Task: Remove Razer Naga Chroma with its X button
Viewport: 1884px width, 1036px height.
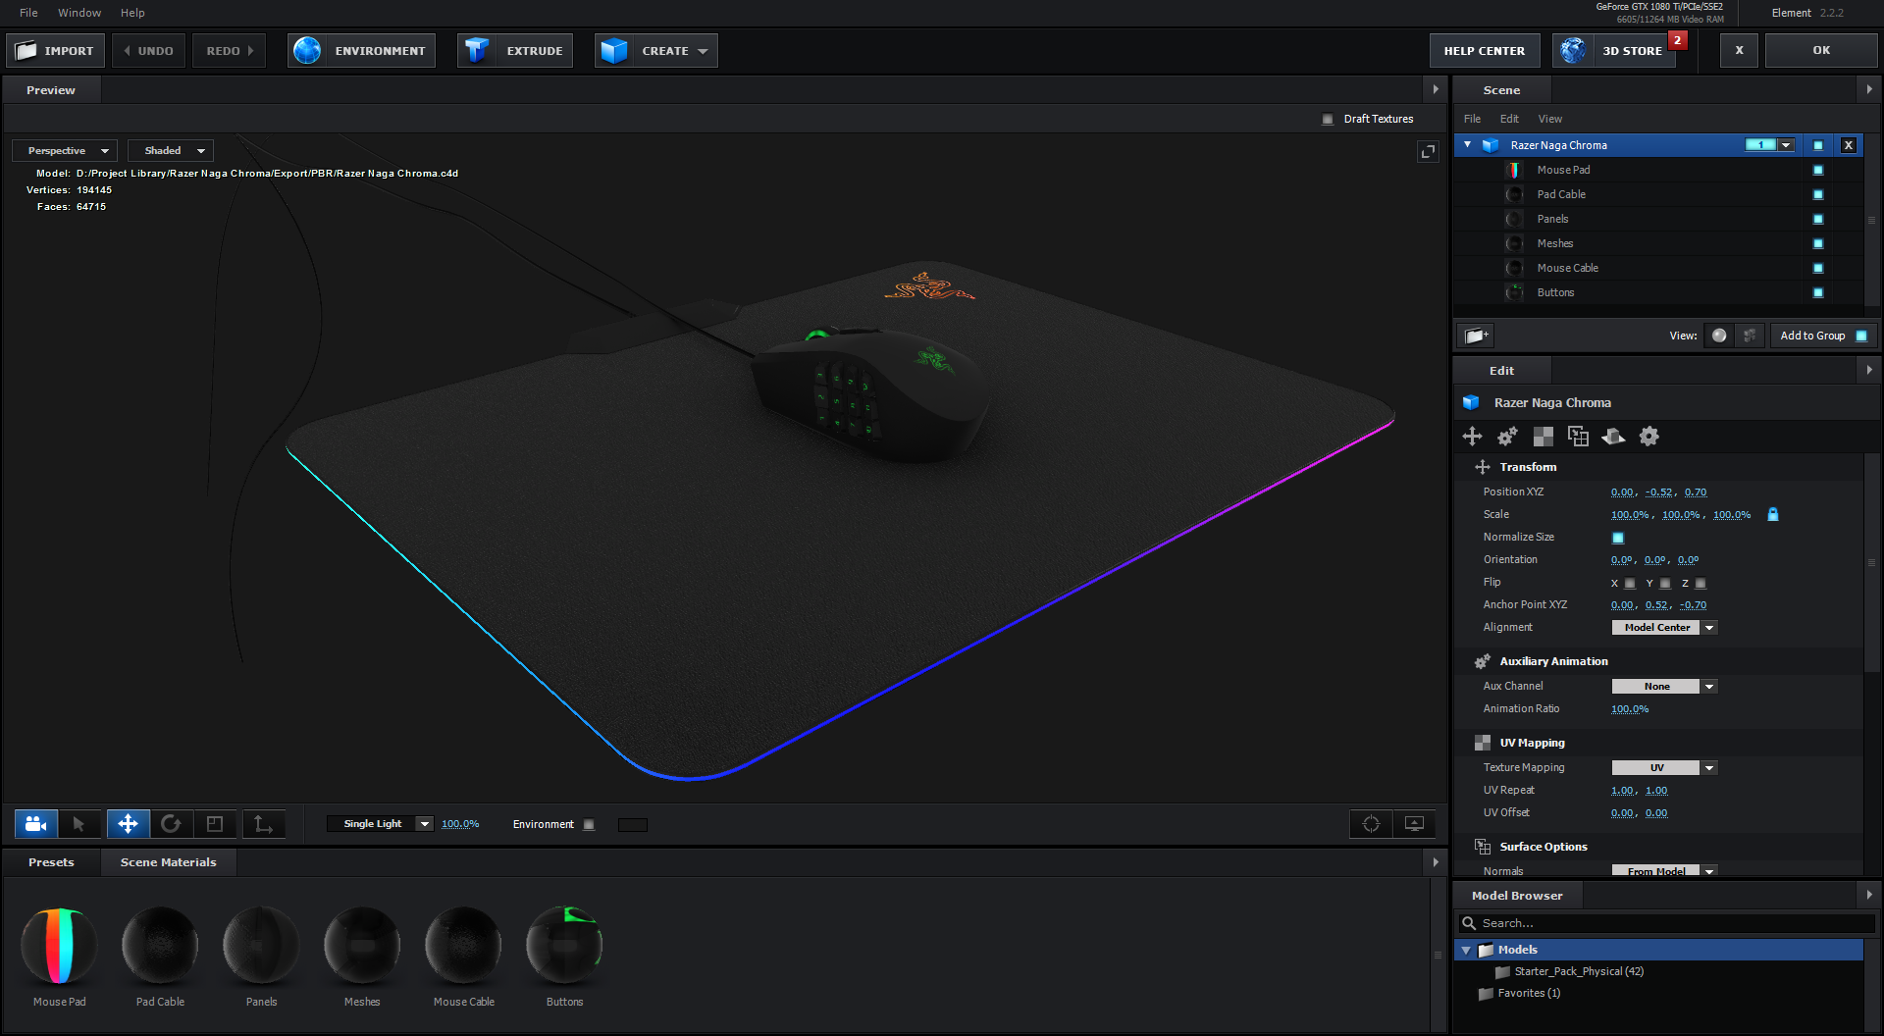Action: pos(1849,145)
